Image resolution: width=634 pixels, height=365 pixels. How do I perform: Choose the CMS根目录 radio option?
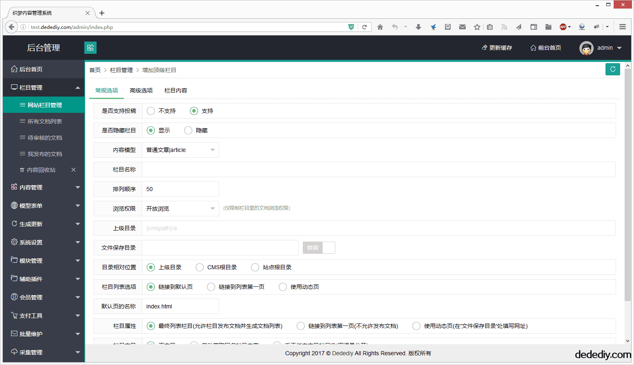(x=199, y=267)
